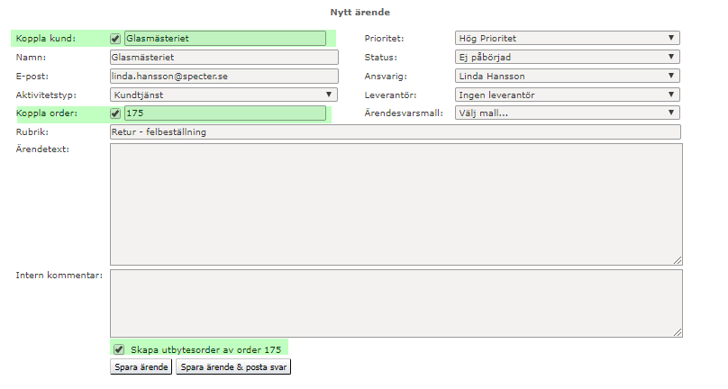Click the Rubrik field with Retur - felbeställning
This screenshot has height=389, width=728.
click(x=395, y=132)
